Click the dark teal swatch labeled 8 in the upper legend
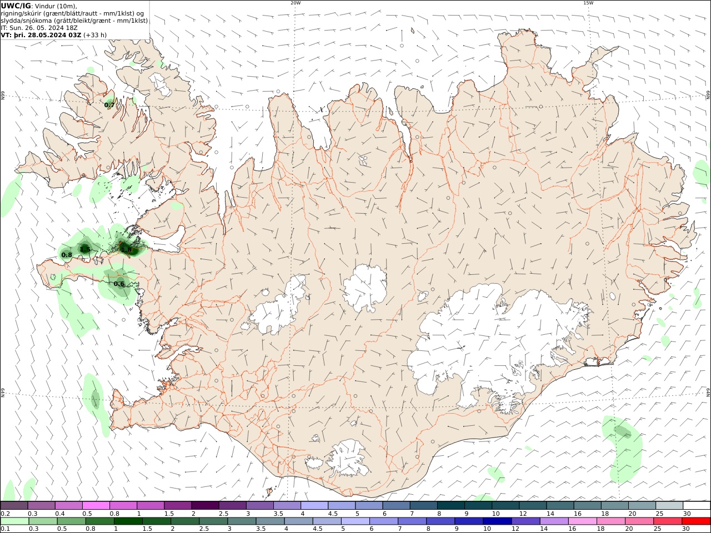711x533 pixels. [x=451, y=505]
